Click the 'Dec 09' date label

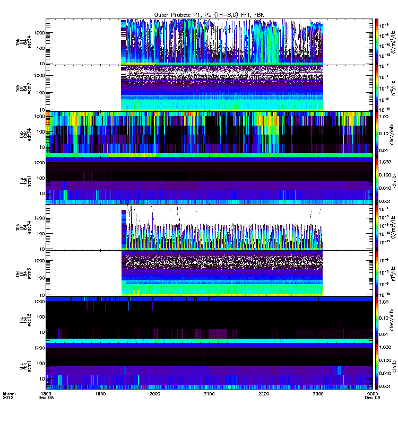373,398
